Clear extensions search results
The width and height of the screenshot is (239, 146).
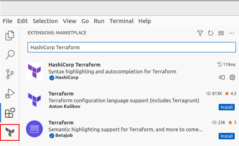coord(221,33)
